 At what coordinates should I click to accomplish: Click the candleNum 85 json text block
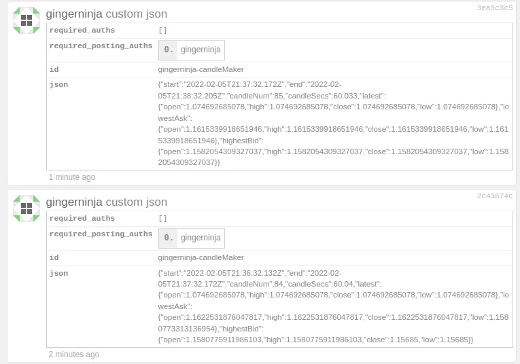click(x=333, y=124)
